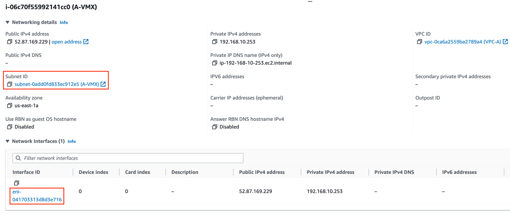This screenshot has width=510, height=214.
Task: Sort by Interface ID column header
Action: pyautogui.click(x=26, y=172)
